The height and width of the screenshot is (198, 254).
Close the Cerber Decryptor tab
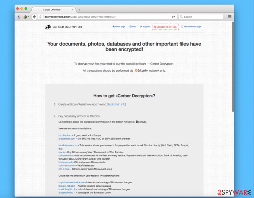tap(72, 10)
